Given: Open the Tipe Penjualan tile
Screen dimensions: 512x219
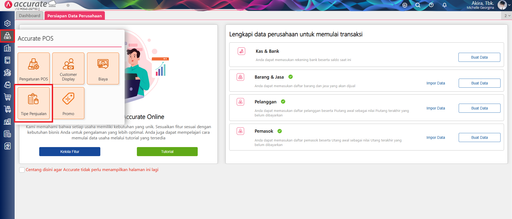Looking at the screenshot, I should click(34, 103).
